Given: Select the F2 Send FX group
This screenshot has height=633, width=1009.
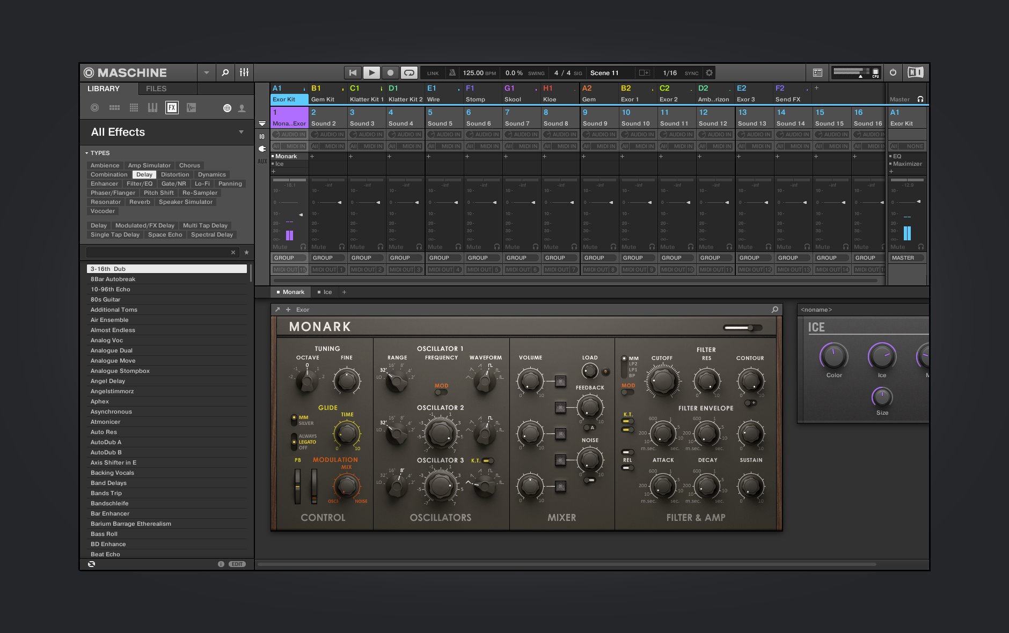Looking at the screenshot, I should coord(792,93).
